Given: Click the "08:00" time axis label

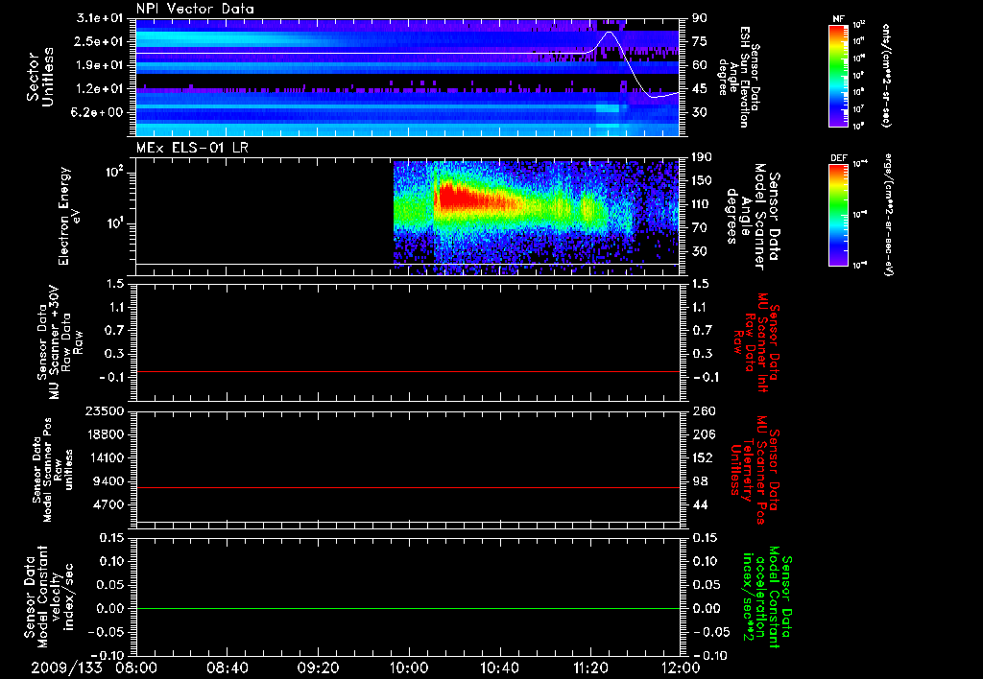Looking at the screenshot, I should click(x=136, y=667).
